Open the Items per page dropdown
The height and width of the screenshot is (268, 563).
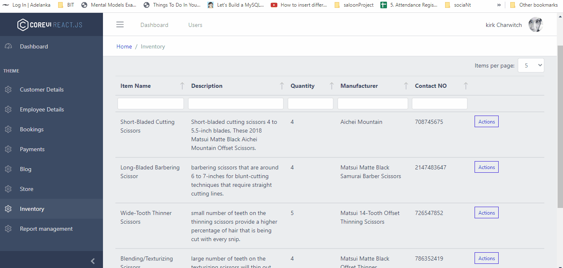coord(531,65)
